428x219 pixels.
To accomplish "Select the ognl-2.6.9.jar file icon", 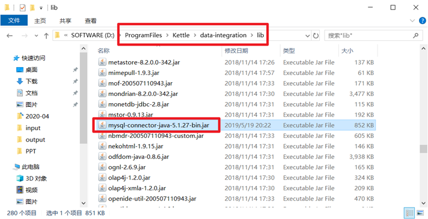I will (x=102, y=167).
